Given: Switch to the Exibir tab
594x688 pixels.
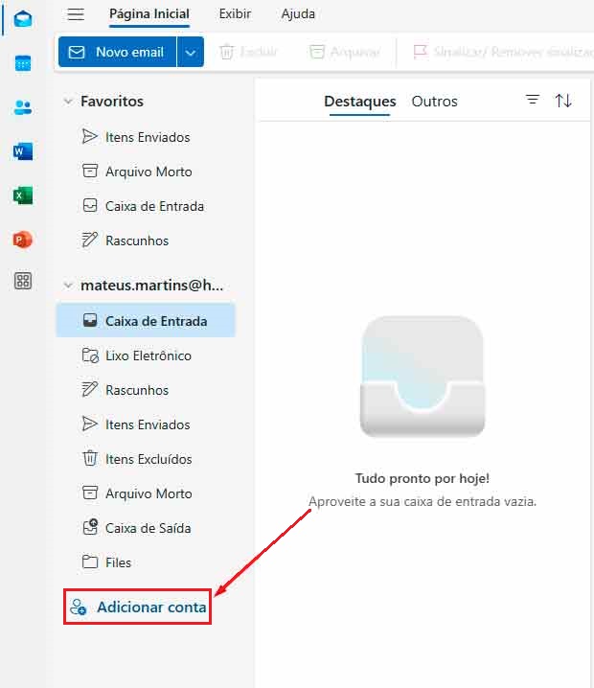Looking at the screenshot, I should 235,14.
